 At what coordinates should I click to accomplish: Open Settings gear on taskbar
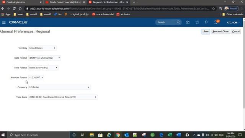[x=187, y=135]
